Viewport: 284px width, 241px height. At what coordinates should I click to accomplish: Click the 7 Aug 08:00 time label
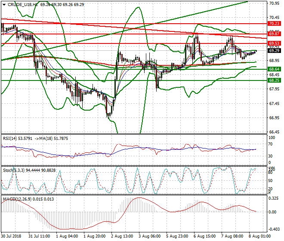click(x=232, y=236)
